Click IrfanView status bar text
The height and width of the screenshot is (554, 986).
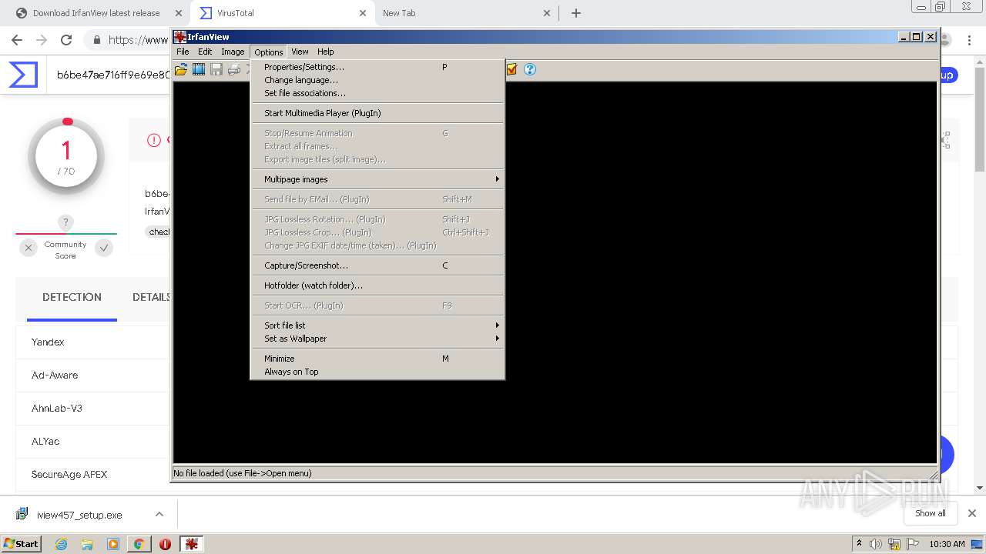tap(243, 473)
